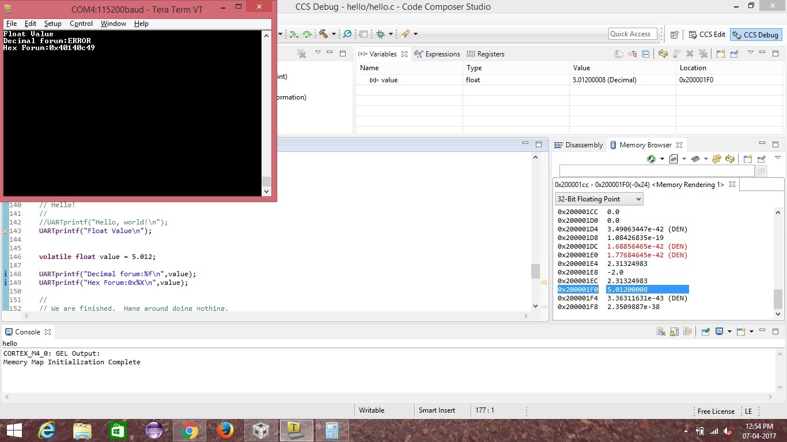This screenshot has height=442, width=787.
Task: Open the Window menu in Tera Term
Action: pyautogui.click(x=113, y=24)
